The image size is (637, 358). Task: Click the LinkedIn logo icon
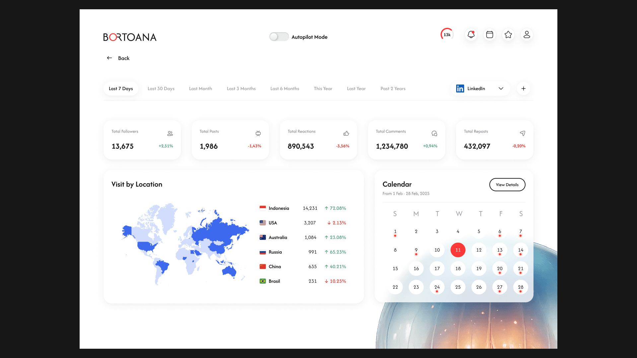460,89
